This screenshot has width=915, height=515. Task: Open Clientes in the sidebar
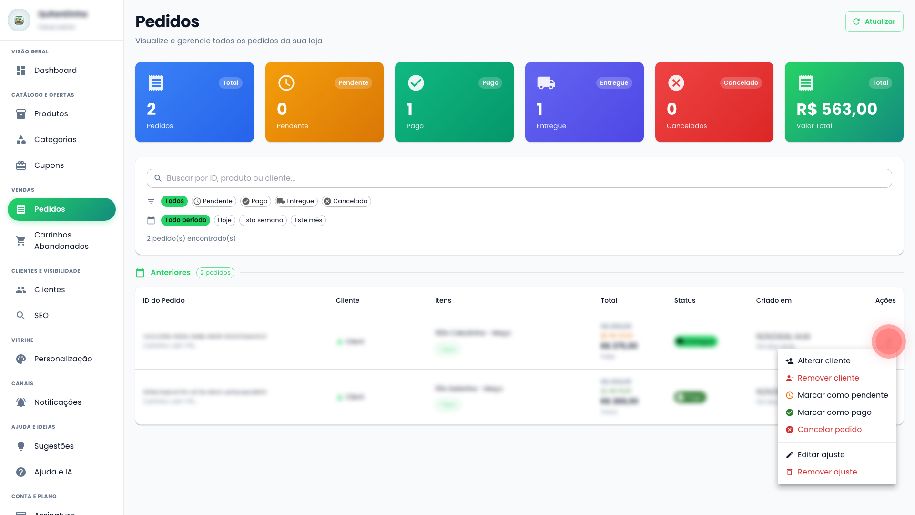coord(61,290)
